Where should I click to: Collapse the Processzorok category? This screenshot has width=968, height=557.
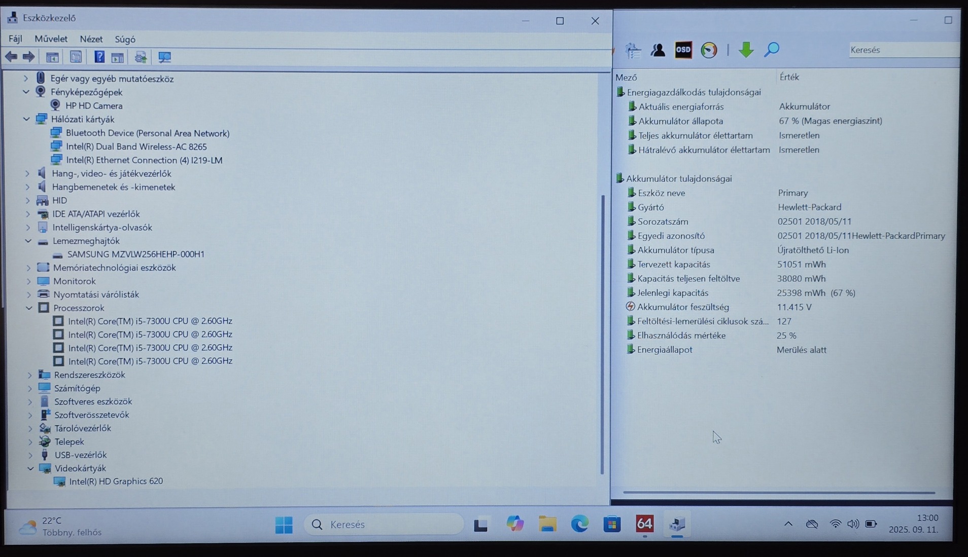(x=29, y=308)
